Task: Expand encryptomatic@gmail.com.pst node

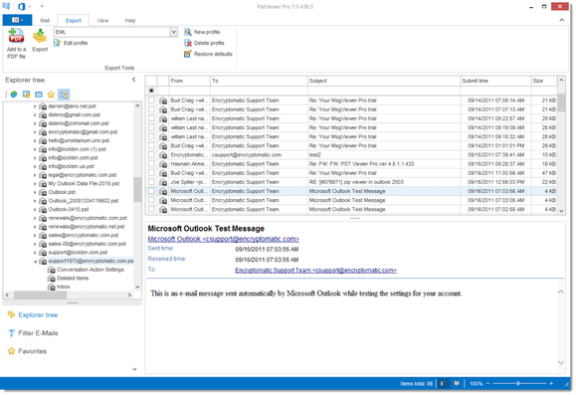Action: (x=35, y=132)
